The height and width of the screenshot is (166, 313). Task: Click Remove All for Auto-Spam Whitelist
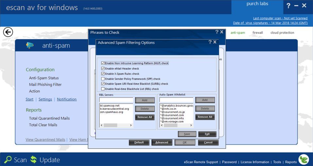(205, 117)
